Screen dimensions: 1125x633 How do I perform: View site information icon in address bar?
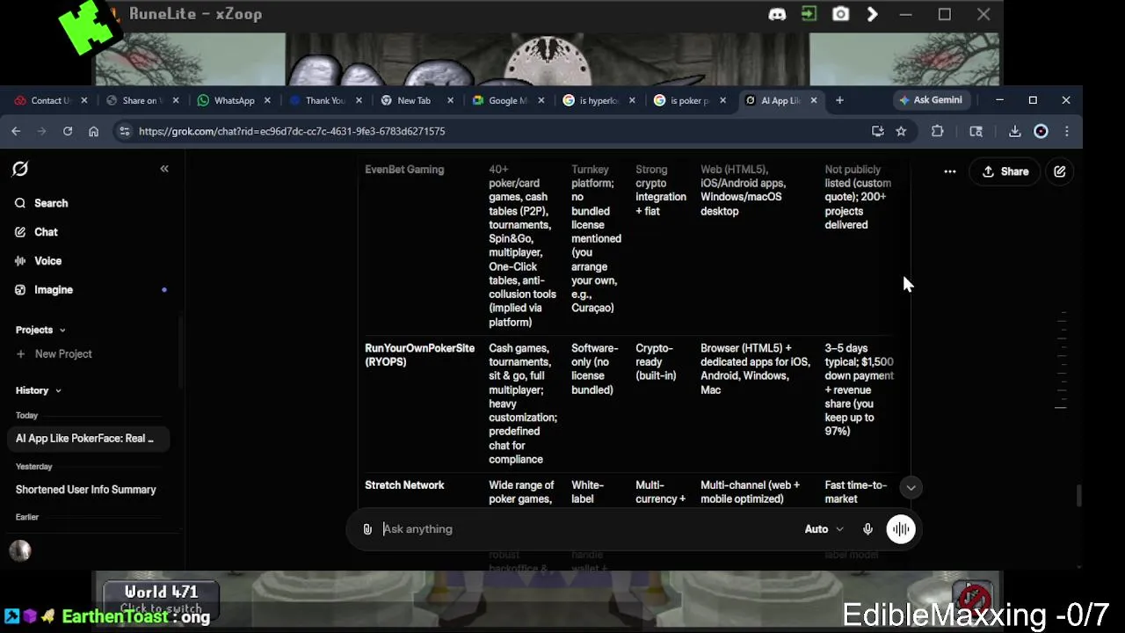click(125, 131)
